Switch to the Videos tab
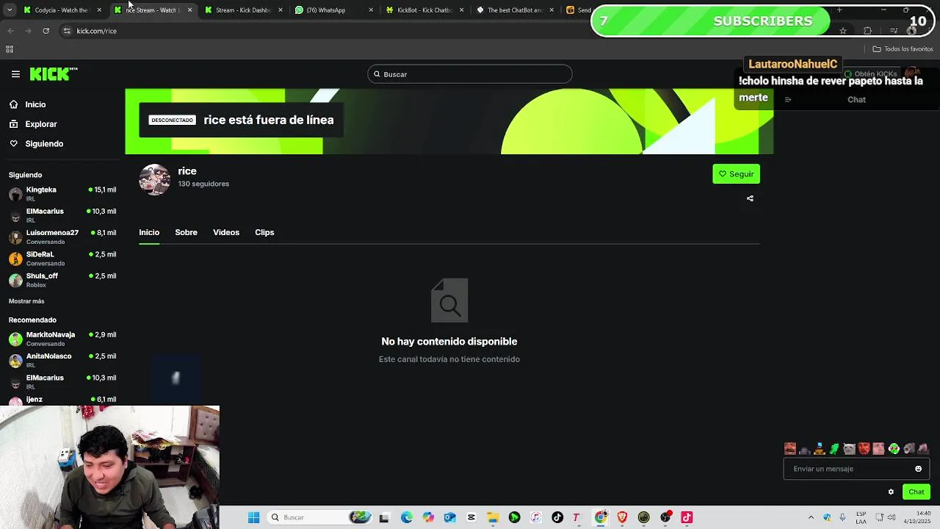 [226, 232]
